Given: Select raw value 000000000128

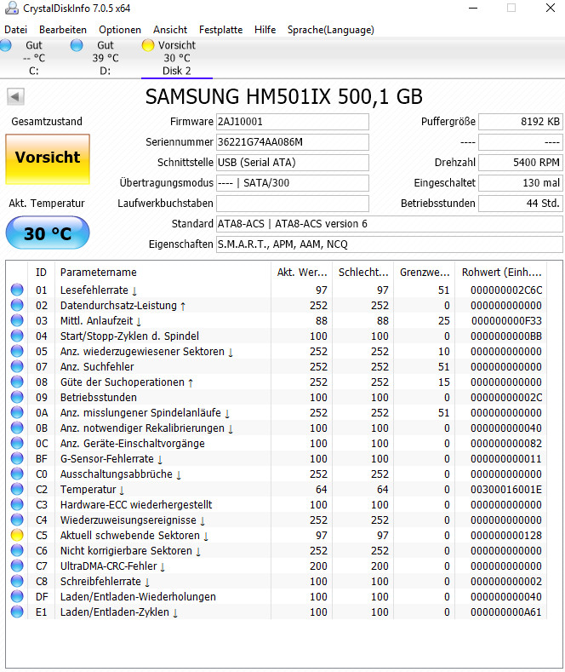Looking at the screenshot, I should (506, 535).
